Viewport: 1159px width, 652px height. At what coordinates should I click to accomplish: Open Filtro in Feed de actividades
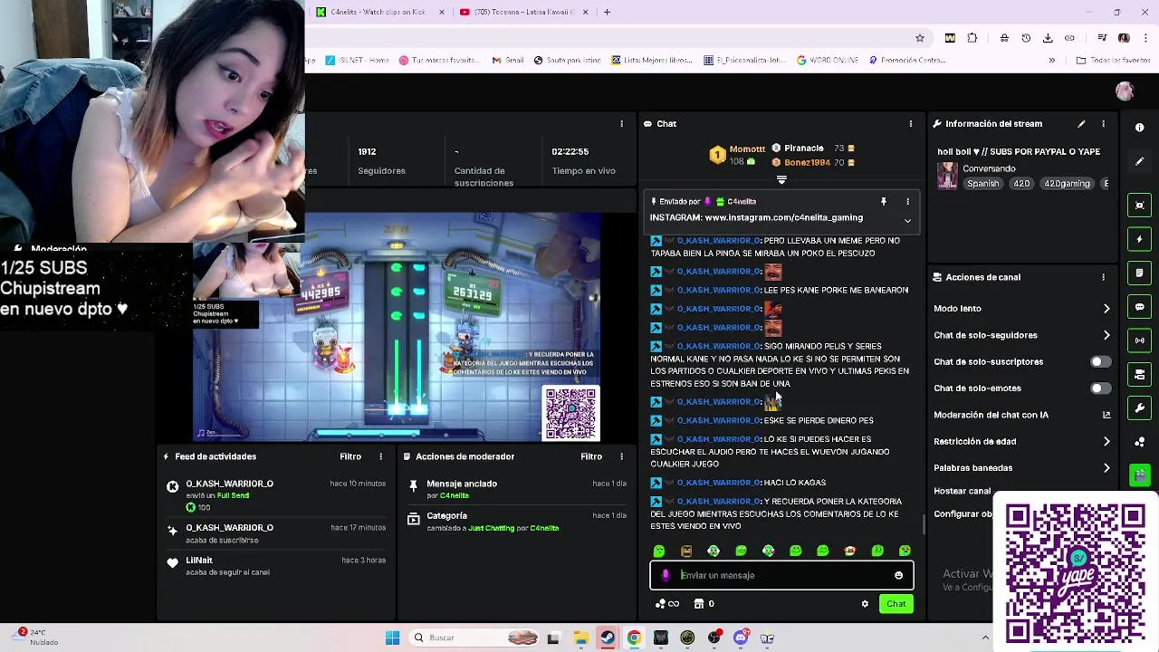coord(350,456)
